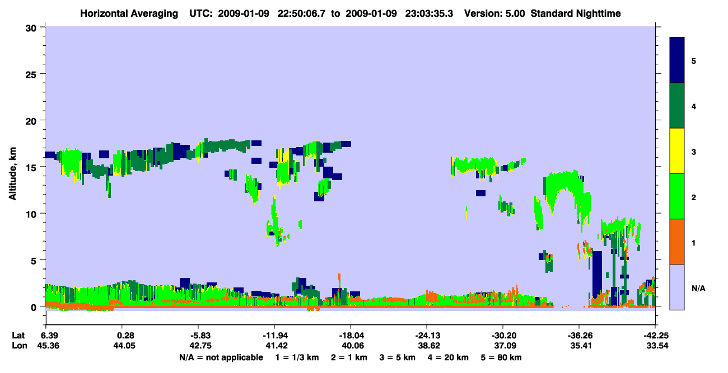Click latitude value 0.28
Image resolution: width=728 pixels, height=373 pixels.
(125, 336)
